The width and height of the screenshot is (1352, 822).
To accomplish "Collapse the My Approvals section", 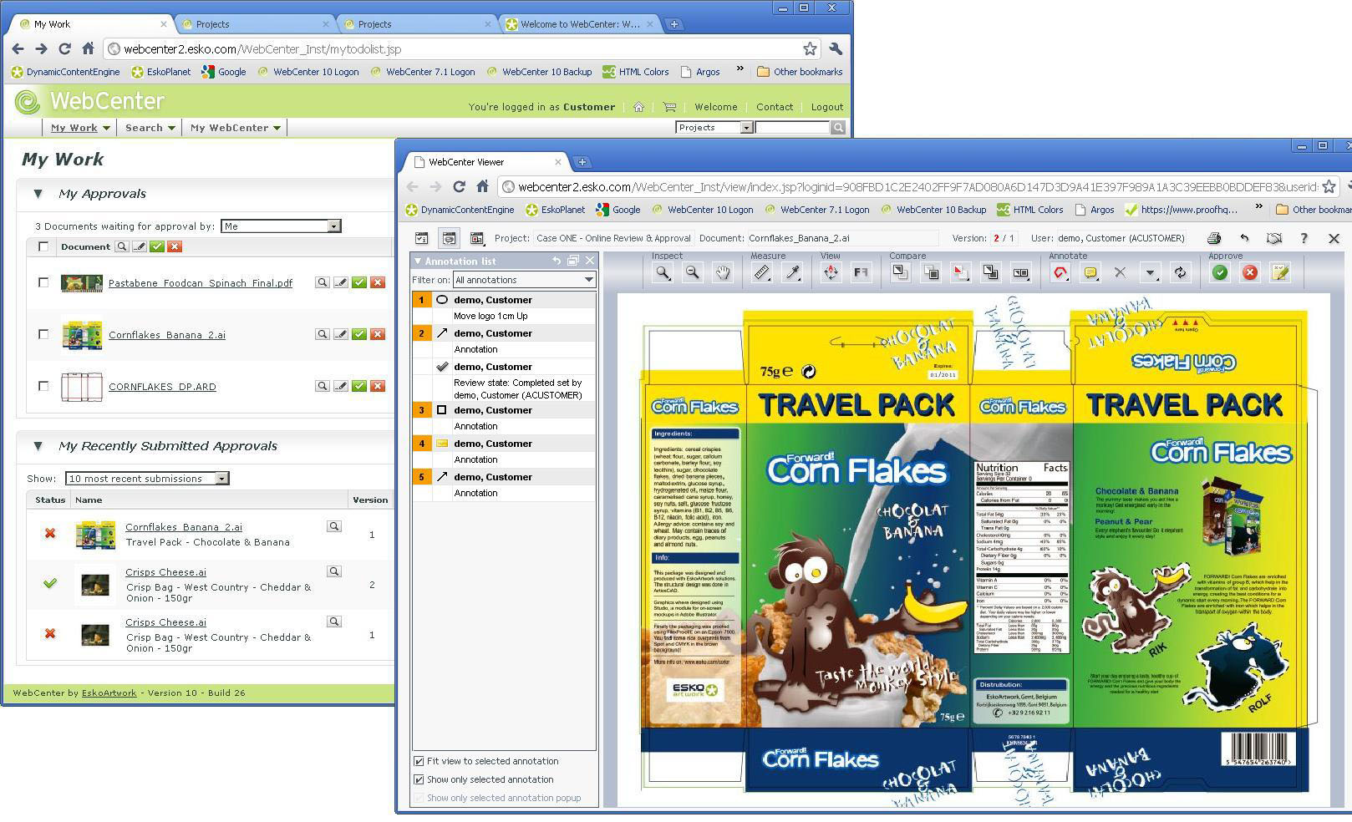I will pyautogui.click(x=38, y=193).
